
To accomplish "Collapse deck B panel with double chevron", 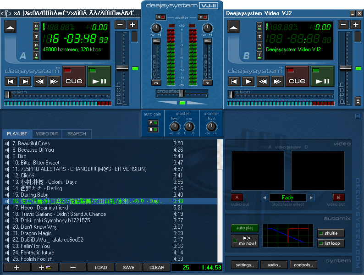I will click(x=358, y=101).
